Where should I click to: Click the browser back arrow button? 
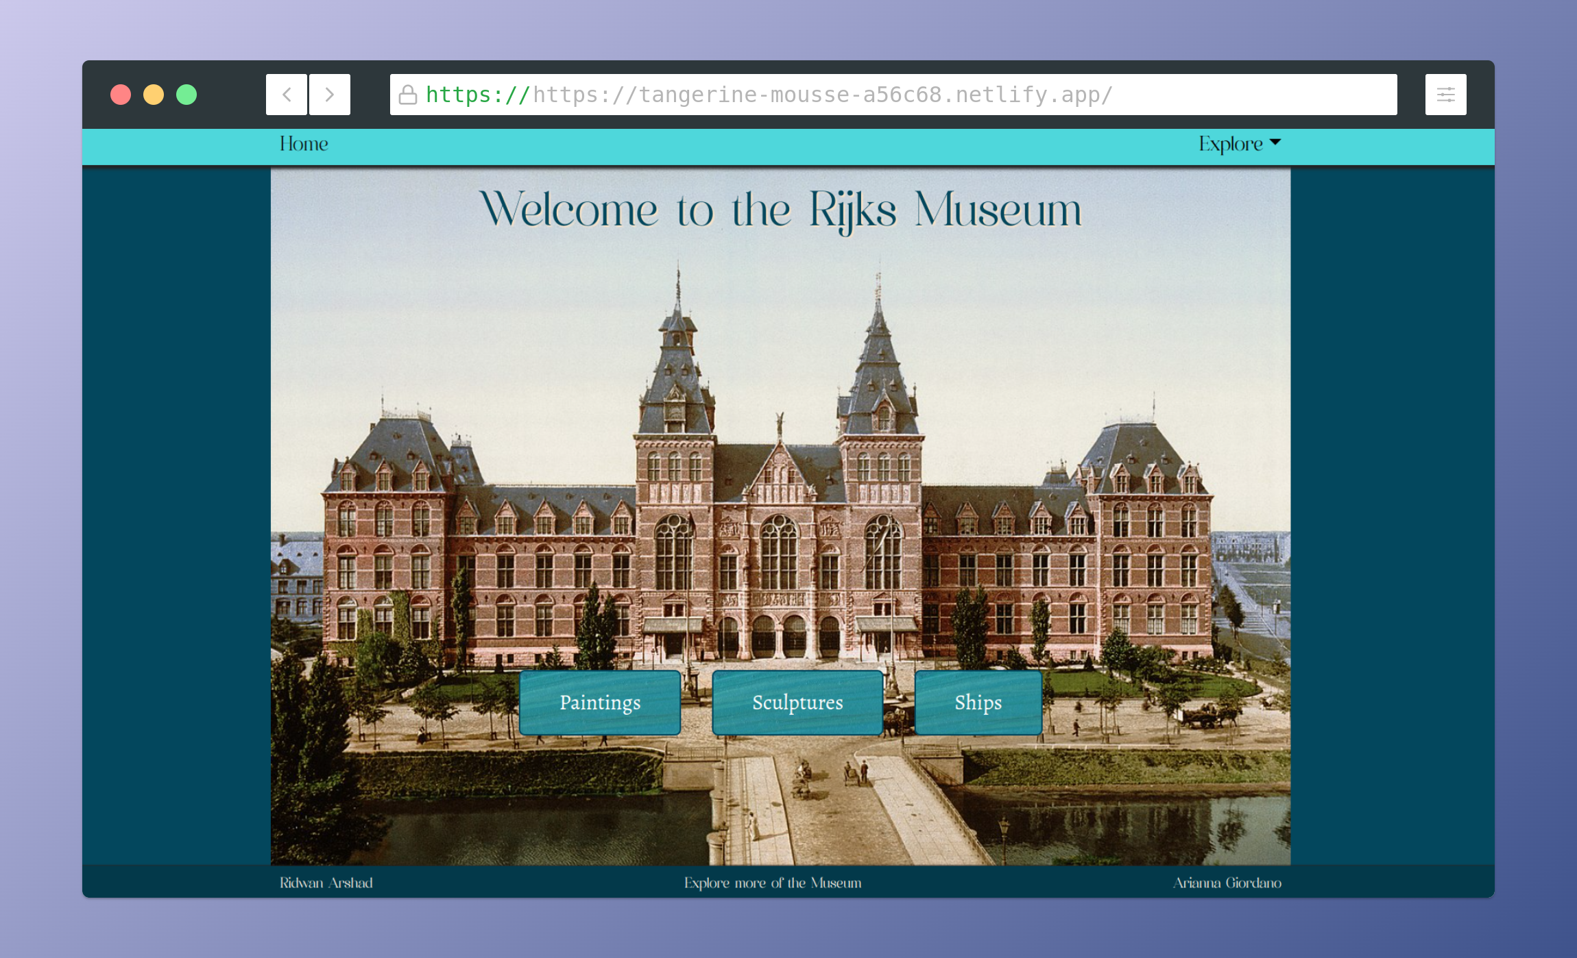[287, 95]
